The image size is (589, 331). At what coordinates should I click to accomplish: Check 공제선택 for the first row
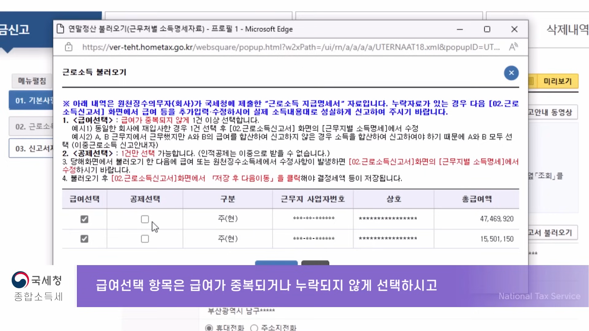pyautogui.click(x=145, y=219)
